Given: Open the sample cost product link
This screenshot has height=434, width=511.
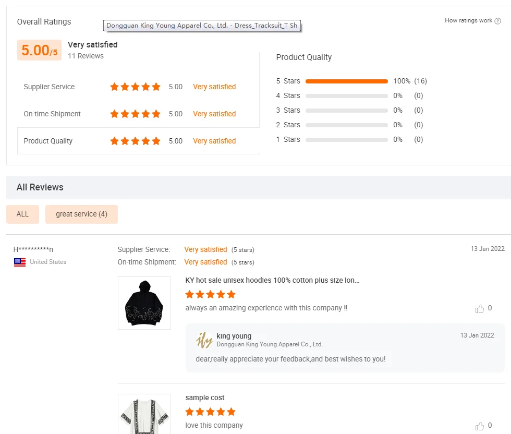Looking at the screenshot, I should (204, 398).
